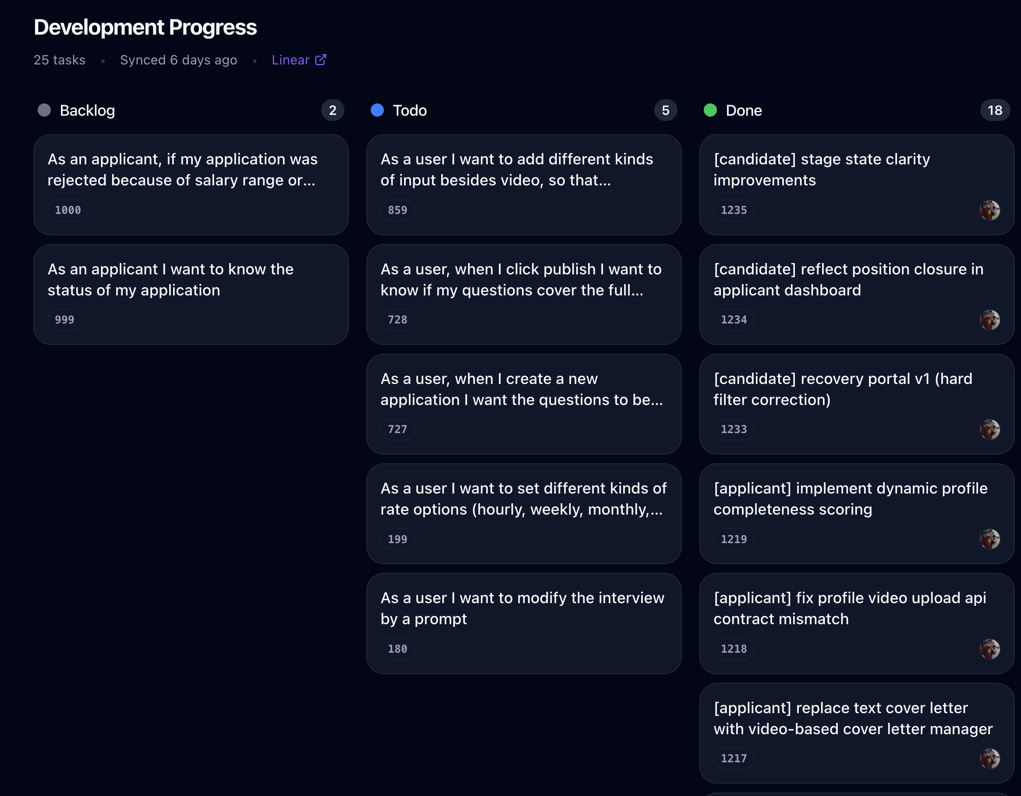Click the Backlog count badge showing 2
Viewport: 1021px width, 796px height.
pyautogui.click(x=333, y=110)
